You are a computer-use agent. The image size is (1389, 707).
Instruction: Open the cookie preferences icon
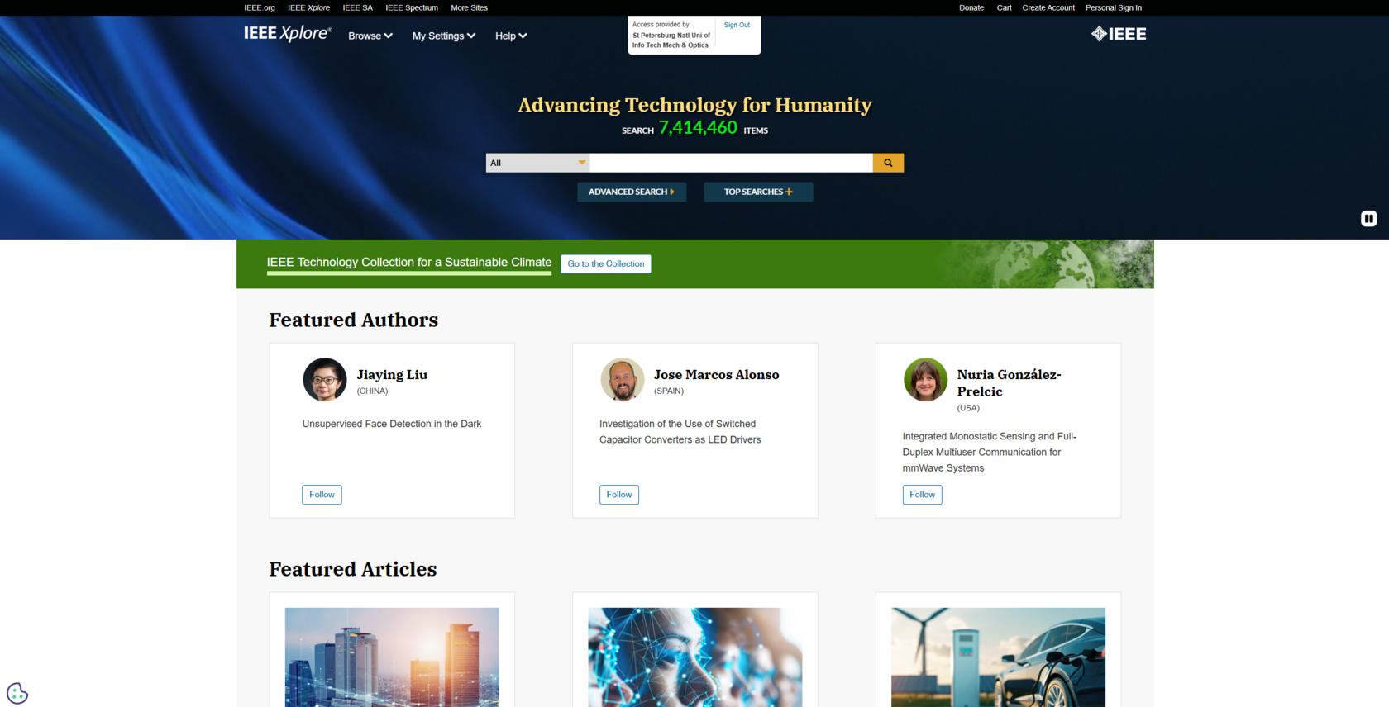click(x=17, y=693)
